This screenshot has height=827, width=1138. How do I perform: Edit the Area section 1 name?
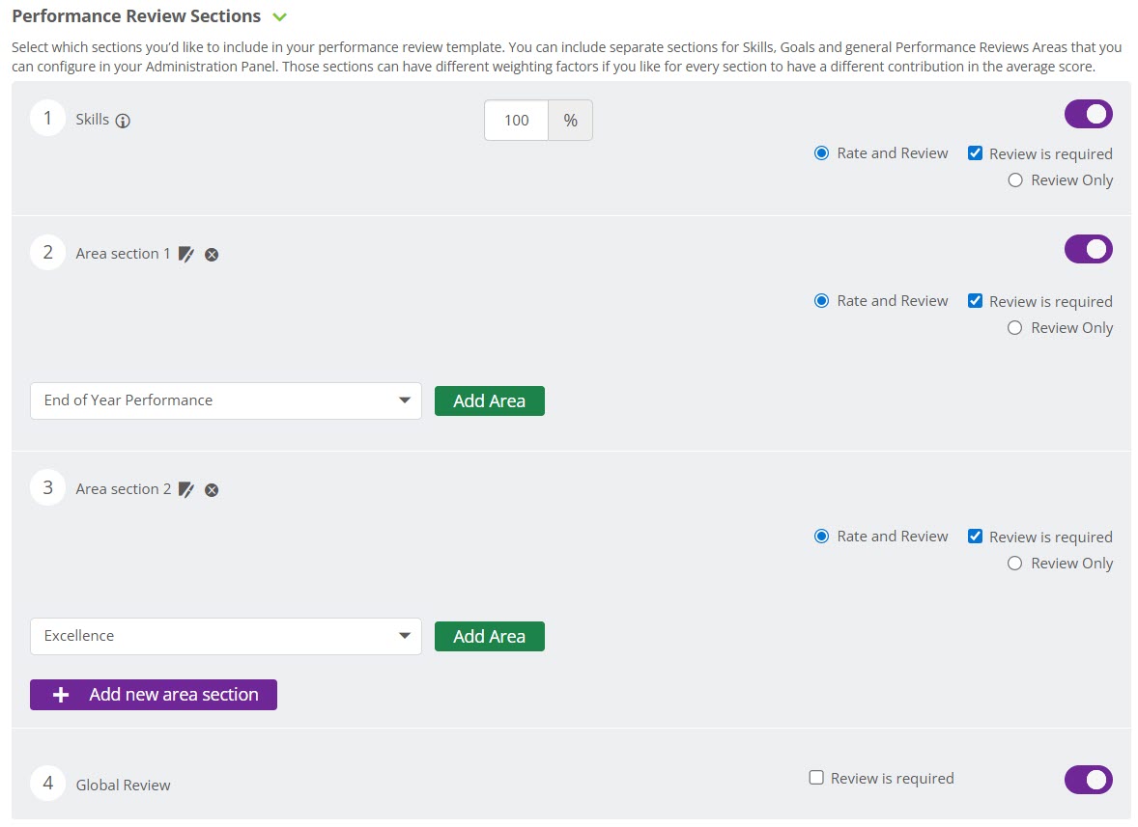click(x=186, y=255)
